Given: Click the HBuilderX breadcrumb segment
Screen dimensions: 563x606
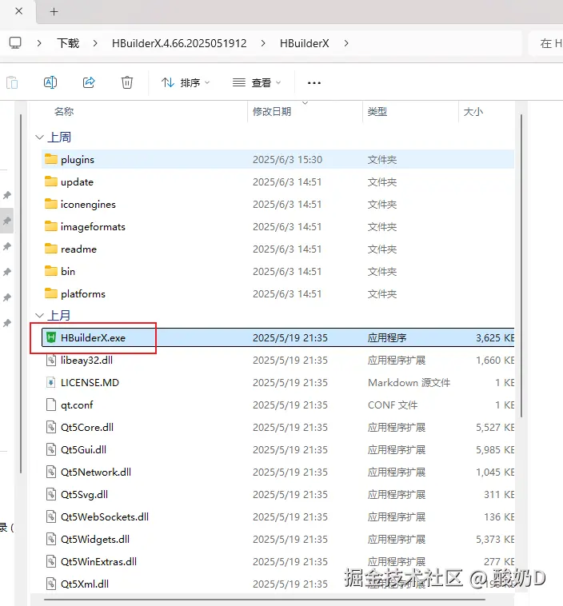Looking at the screenshot, I should pos(305,43).
